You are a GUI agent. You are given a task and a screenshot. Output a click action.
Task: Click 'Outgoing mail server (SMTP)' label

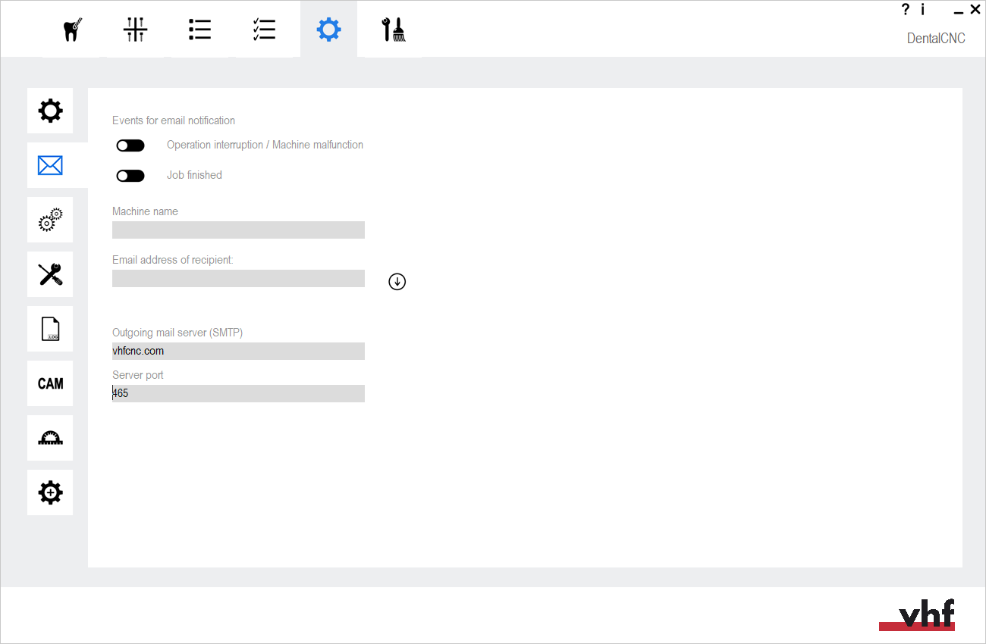pyautogui.click(x=177, y=333)
